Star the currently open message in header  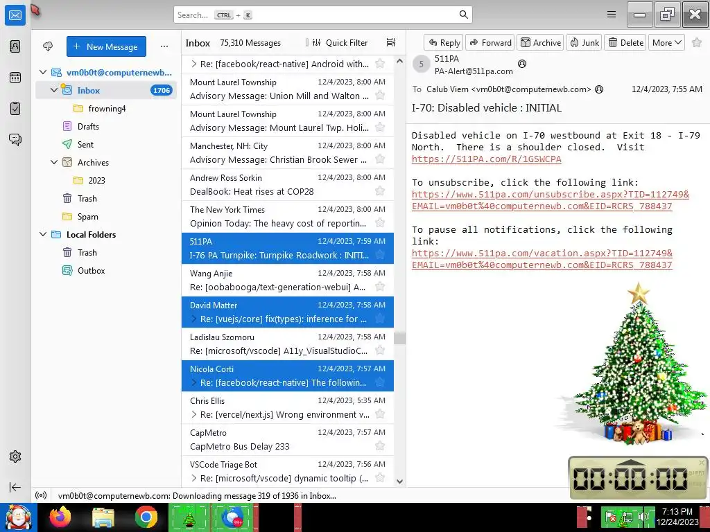point(697,42)
